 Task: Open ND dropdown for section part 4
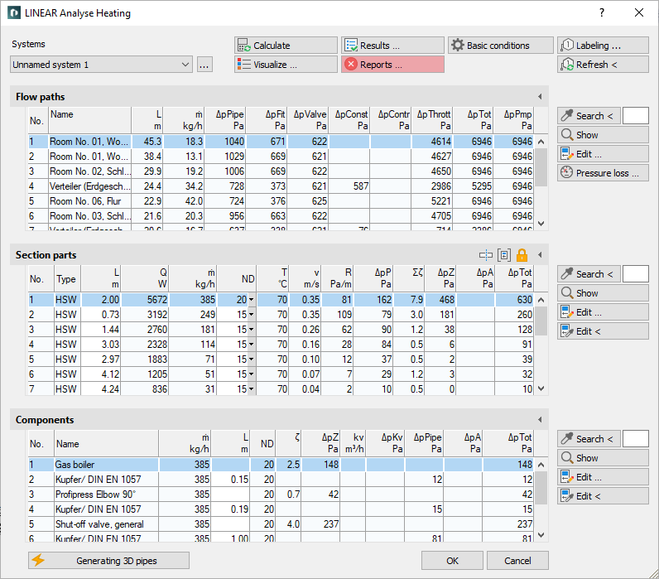252,345
